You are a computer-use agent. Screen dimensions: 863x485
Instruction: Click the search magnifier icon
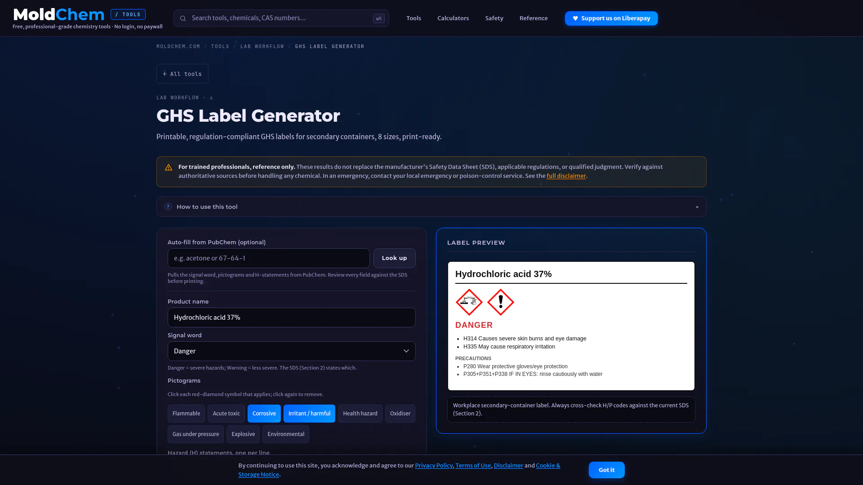coord(183,18)
